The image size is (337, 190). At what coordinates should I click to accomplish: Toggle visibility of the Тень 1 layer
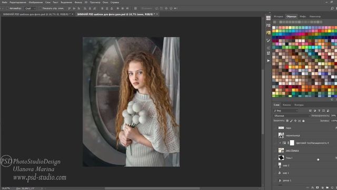point(275,158)
